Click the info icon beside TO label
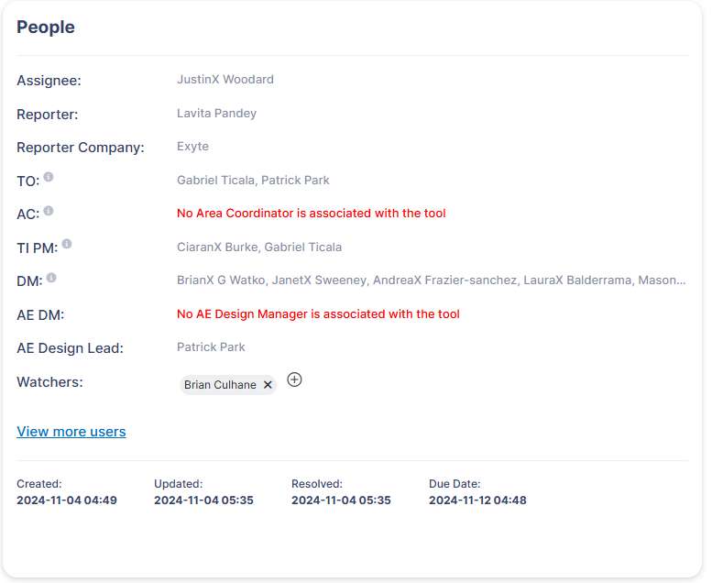 (49, 177)
